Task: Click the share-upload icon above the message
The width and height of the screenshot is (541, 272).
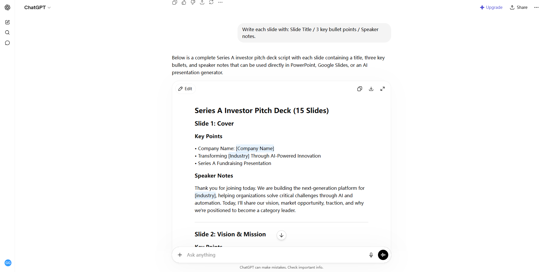Action: pyautogui.click(x=202, y=2)
